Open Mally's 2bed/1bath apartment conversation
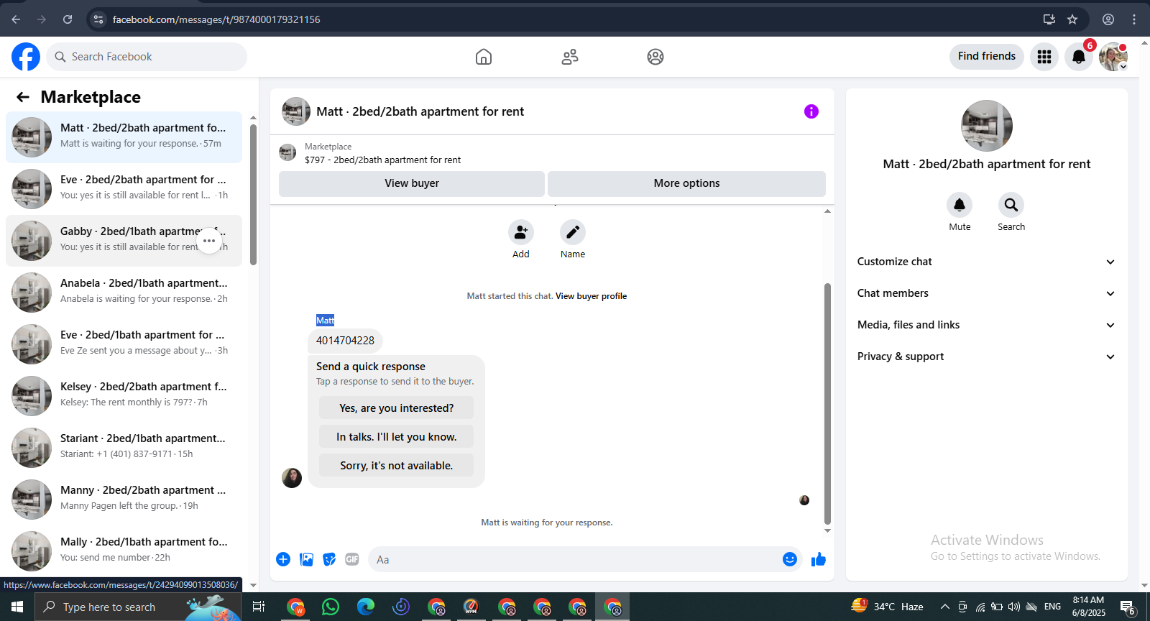Image resolution: width=1150 pixels, height=621 pixels. pos(124,551)
